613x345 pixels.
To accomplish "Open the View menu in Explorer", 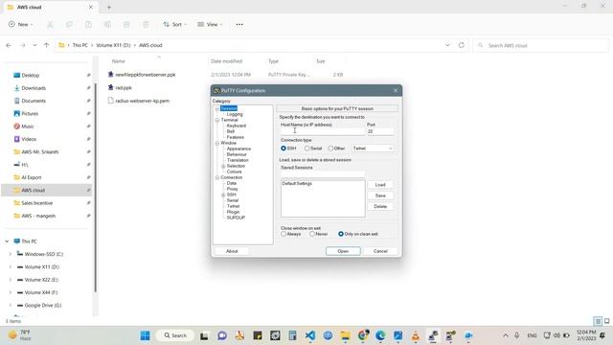I will tap(210, 24).
